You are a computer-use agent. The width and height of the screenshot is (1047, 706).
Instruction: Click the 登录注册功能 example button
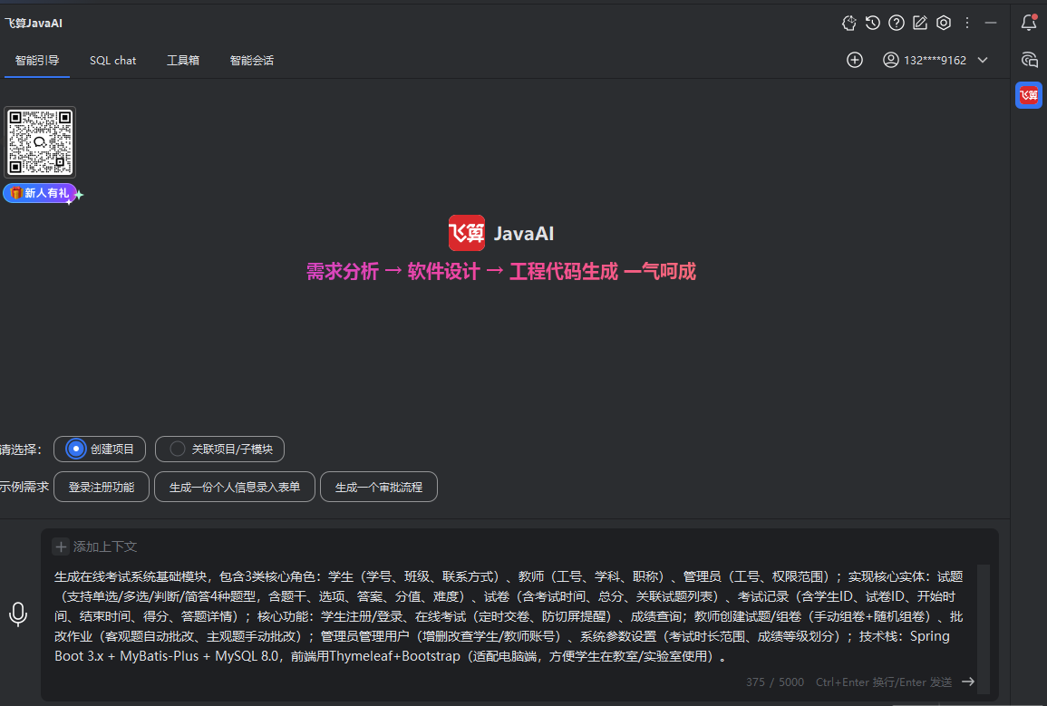tap(102, 487)
